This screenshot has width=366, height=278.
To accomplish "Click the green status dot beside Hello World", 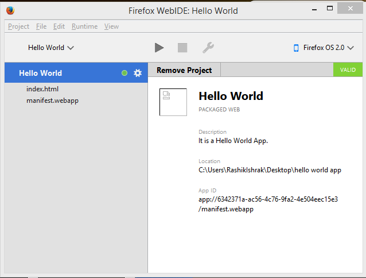I will [x=124, y=73].
